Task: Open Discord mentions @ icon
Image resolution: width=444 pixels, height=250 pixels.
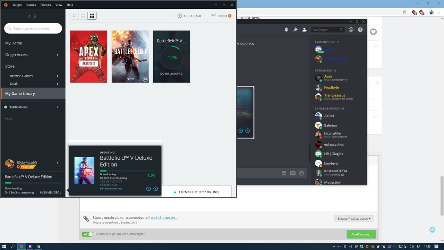Action: [x=351, y=30]
